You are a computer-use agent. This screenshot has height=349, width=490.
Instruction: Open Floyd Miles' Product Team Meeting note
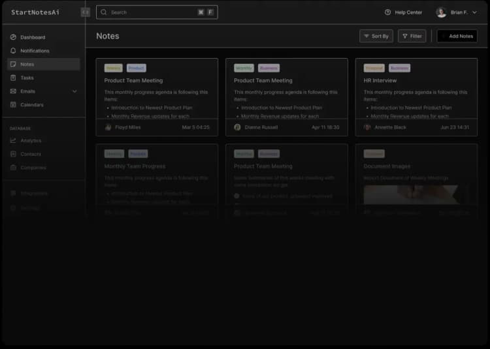pyautogui.click(x=157, y=97)
